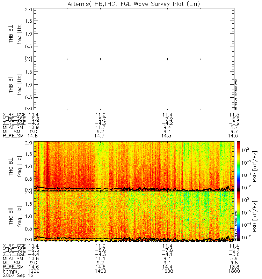The image size is (262, 279).
Task: Click the Y_RE_GSE value '-6.9'
Action: coord(234,119)
